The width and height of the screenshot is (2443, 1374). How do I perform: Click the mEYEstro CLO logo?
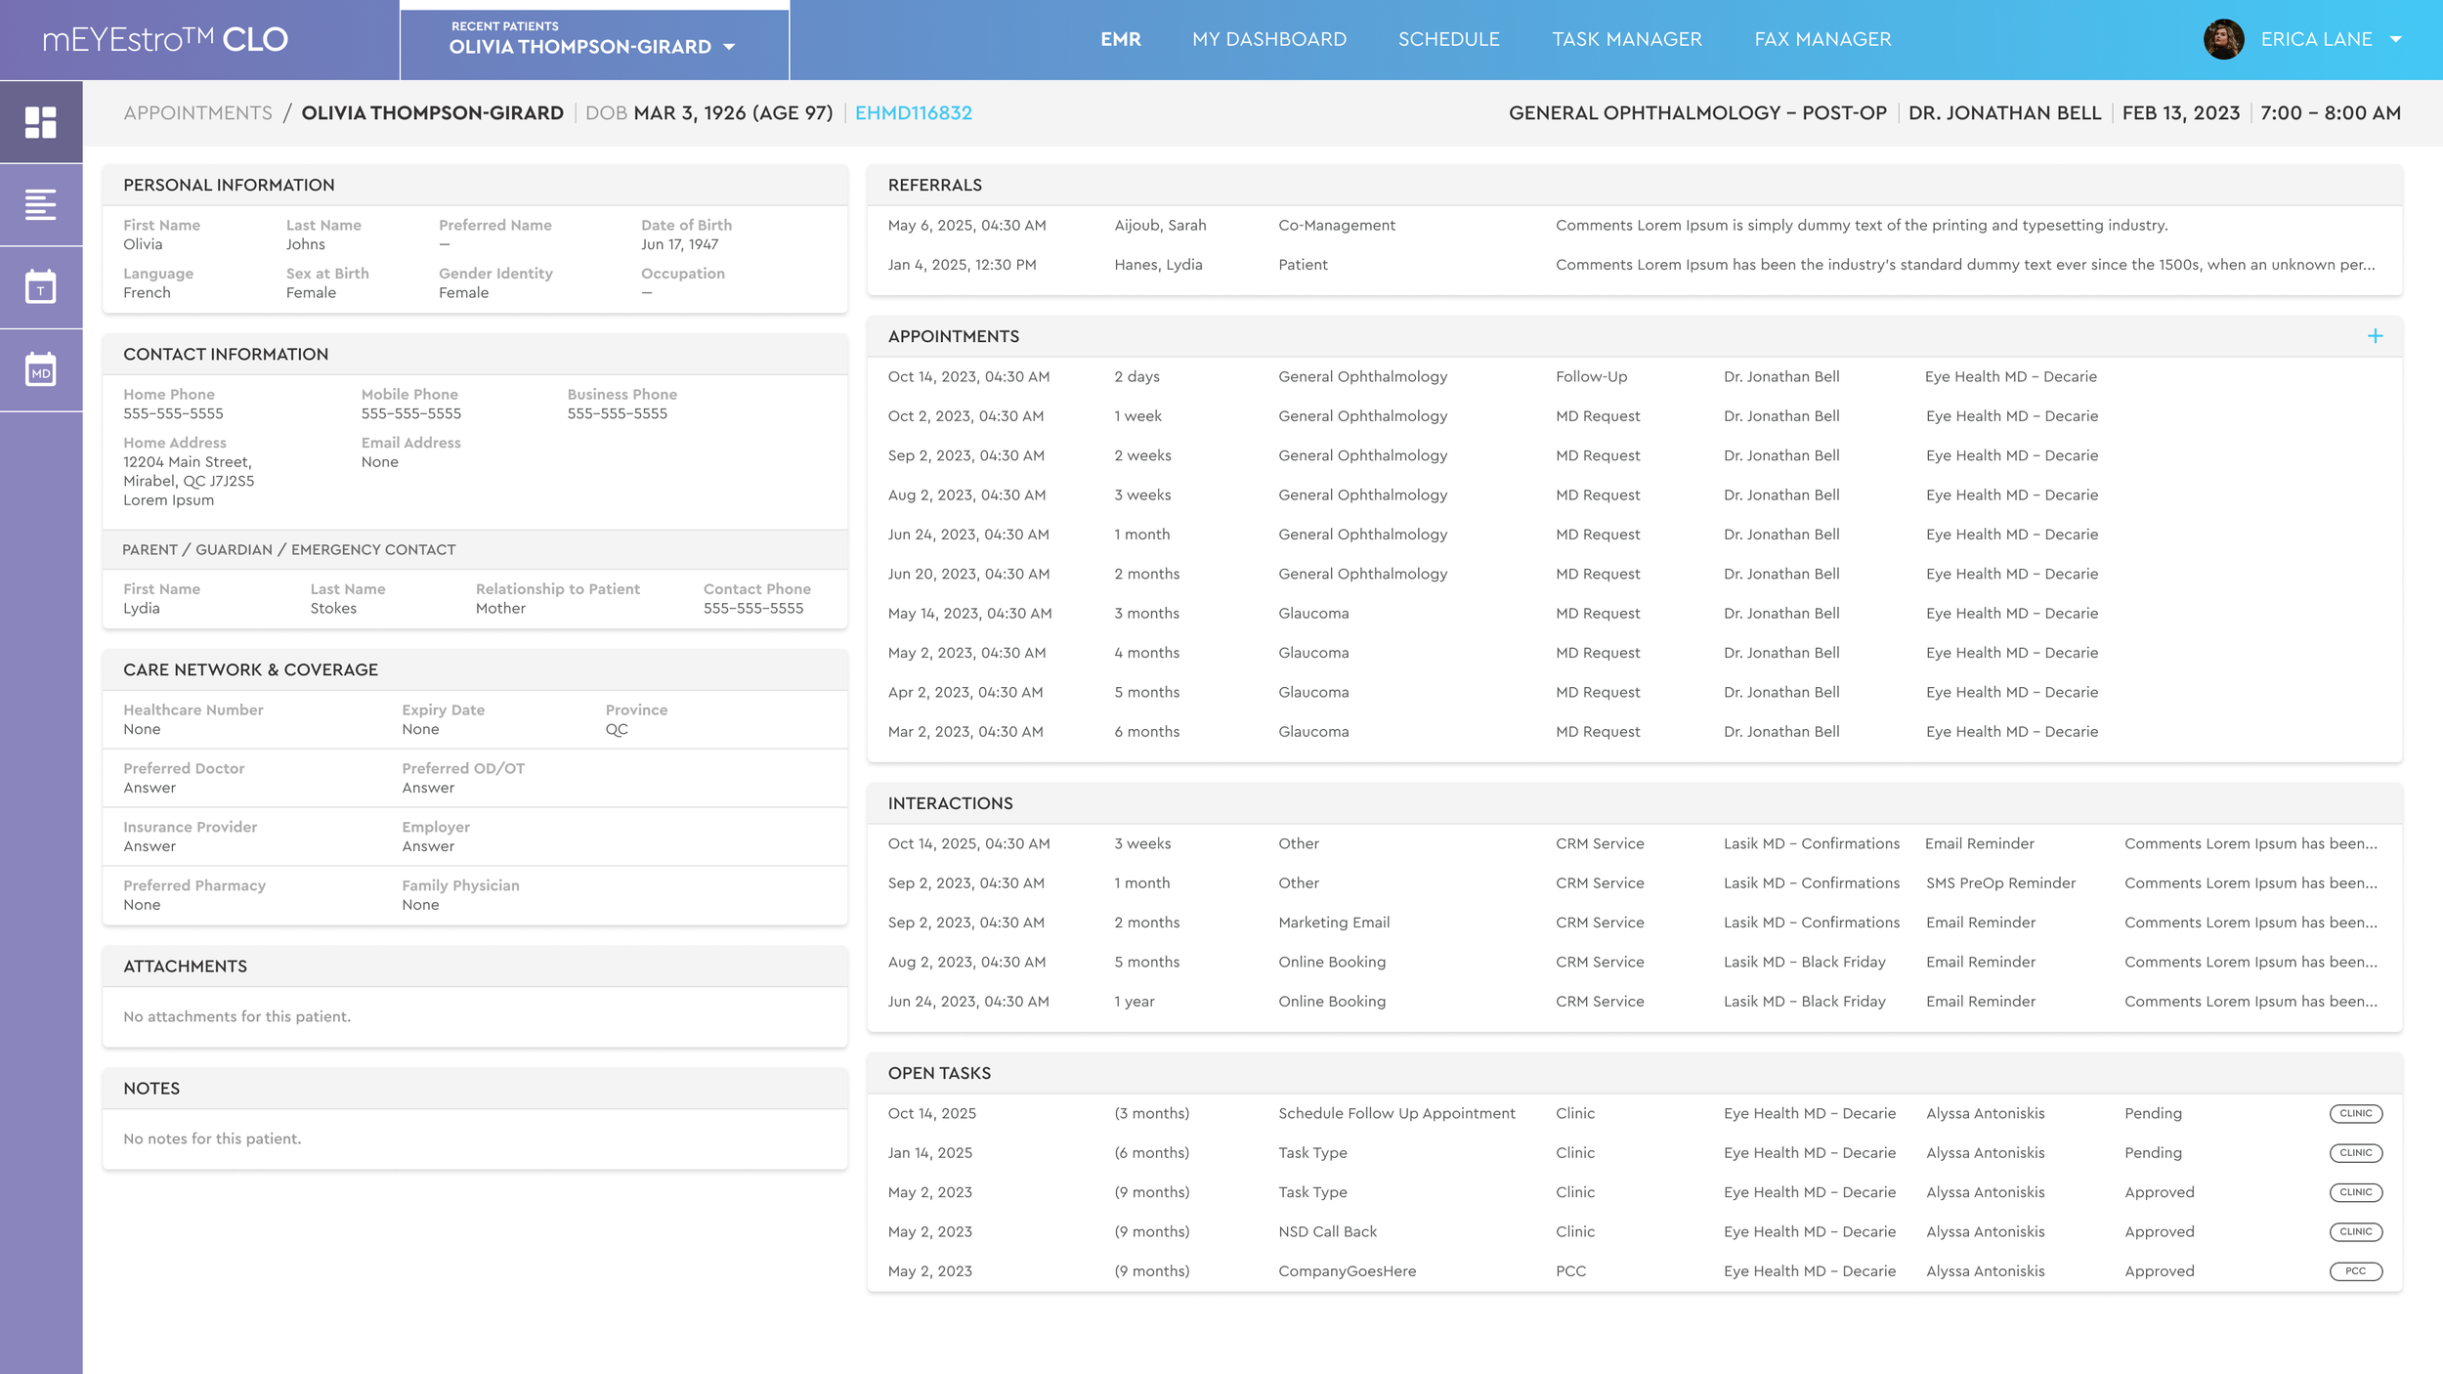165,40
